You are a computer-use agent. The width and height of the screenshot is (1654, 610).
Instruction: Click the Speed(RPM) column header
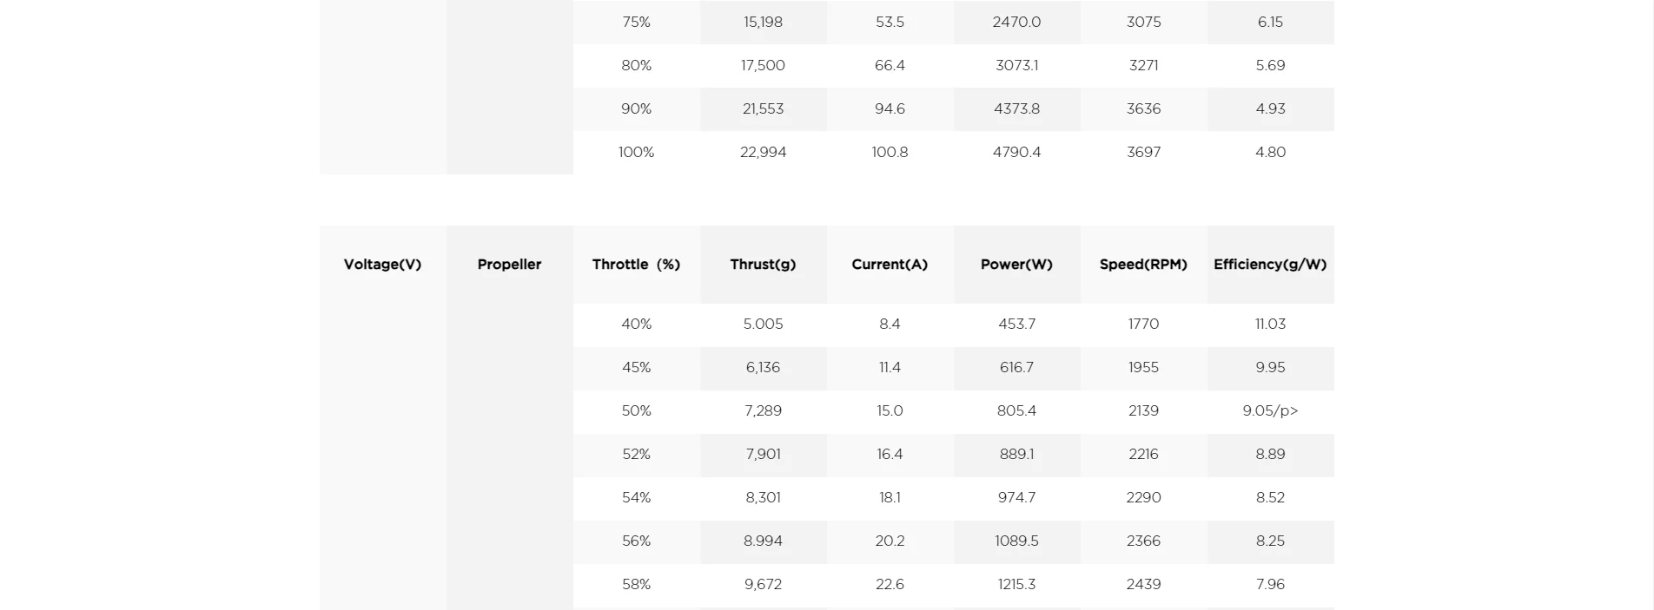click(x=1143, y=265)
